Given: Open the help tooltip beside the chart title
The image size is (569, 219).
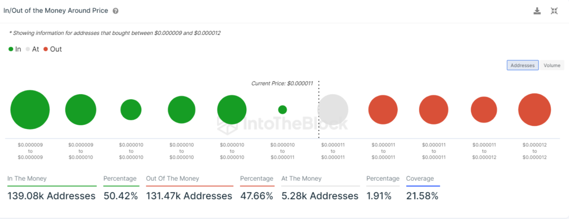Looking at the screenshot, I should click(116, 11).
